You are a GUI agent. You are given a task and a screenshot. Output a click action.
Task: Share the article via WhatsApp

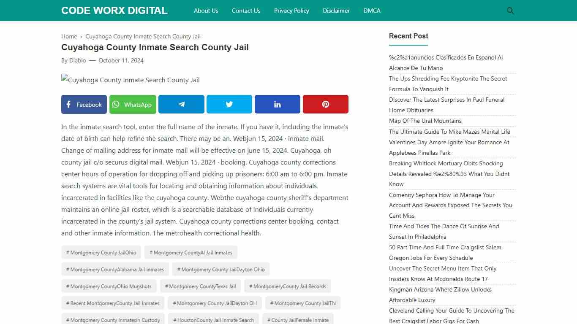pyautogui.click(x=133, y=104)
